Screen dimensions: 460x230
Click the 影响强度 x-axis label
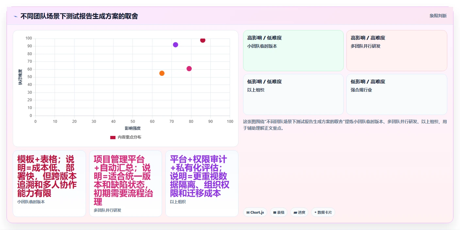(133, 128)
